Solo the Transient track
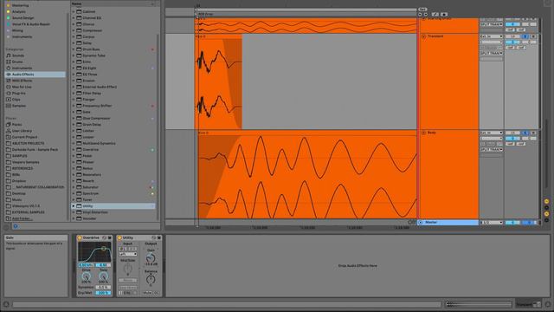554x312 pixels. pyautogui.click(x=525, y=36)
